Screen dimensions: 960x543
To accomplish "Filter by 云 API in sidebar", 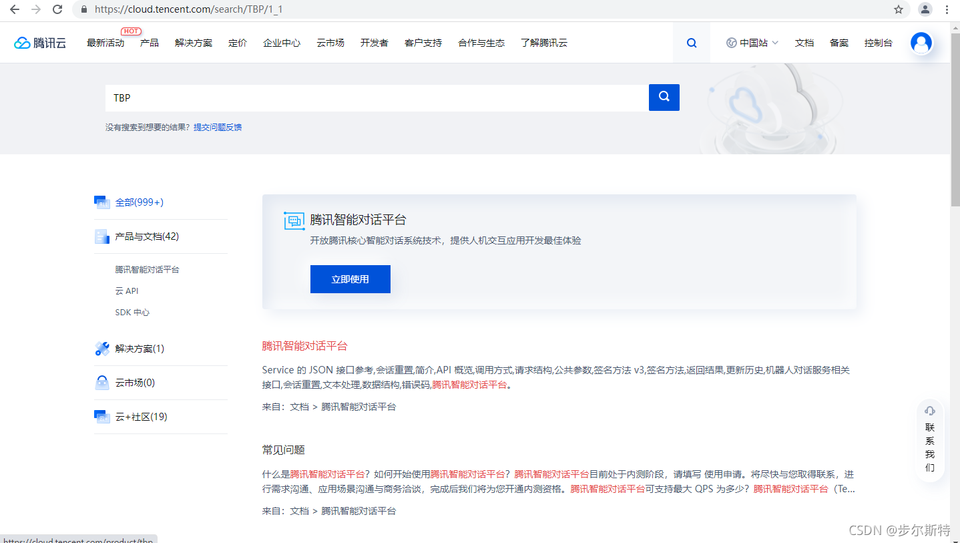I will click(127, 291).
